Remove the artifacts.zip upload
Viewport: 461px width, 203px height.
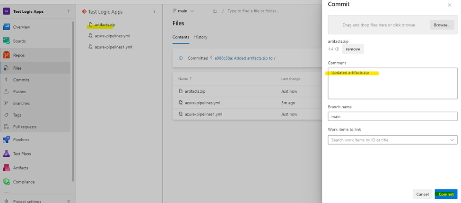coord(353,49)
